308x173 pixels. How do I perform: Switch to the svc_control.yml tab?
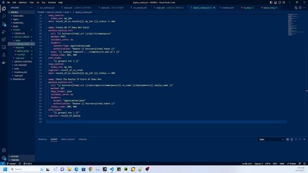click(47, 8)
